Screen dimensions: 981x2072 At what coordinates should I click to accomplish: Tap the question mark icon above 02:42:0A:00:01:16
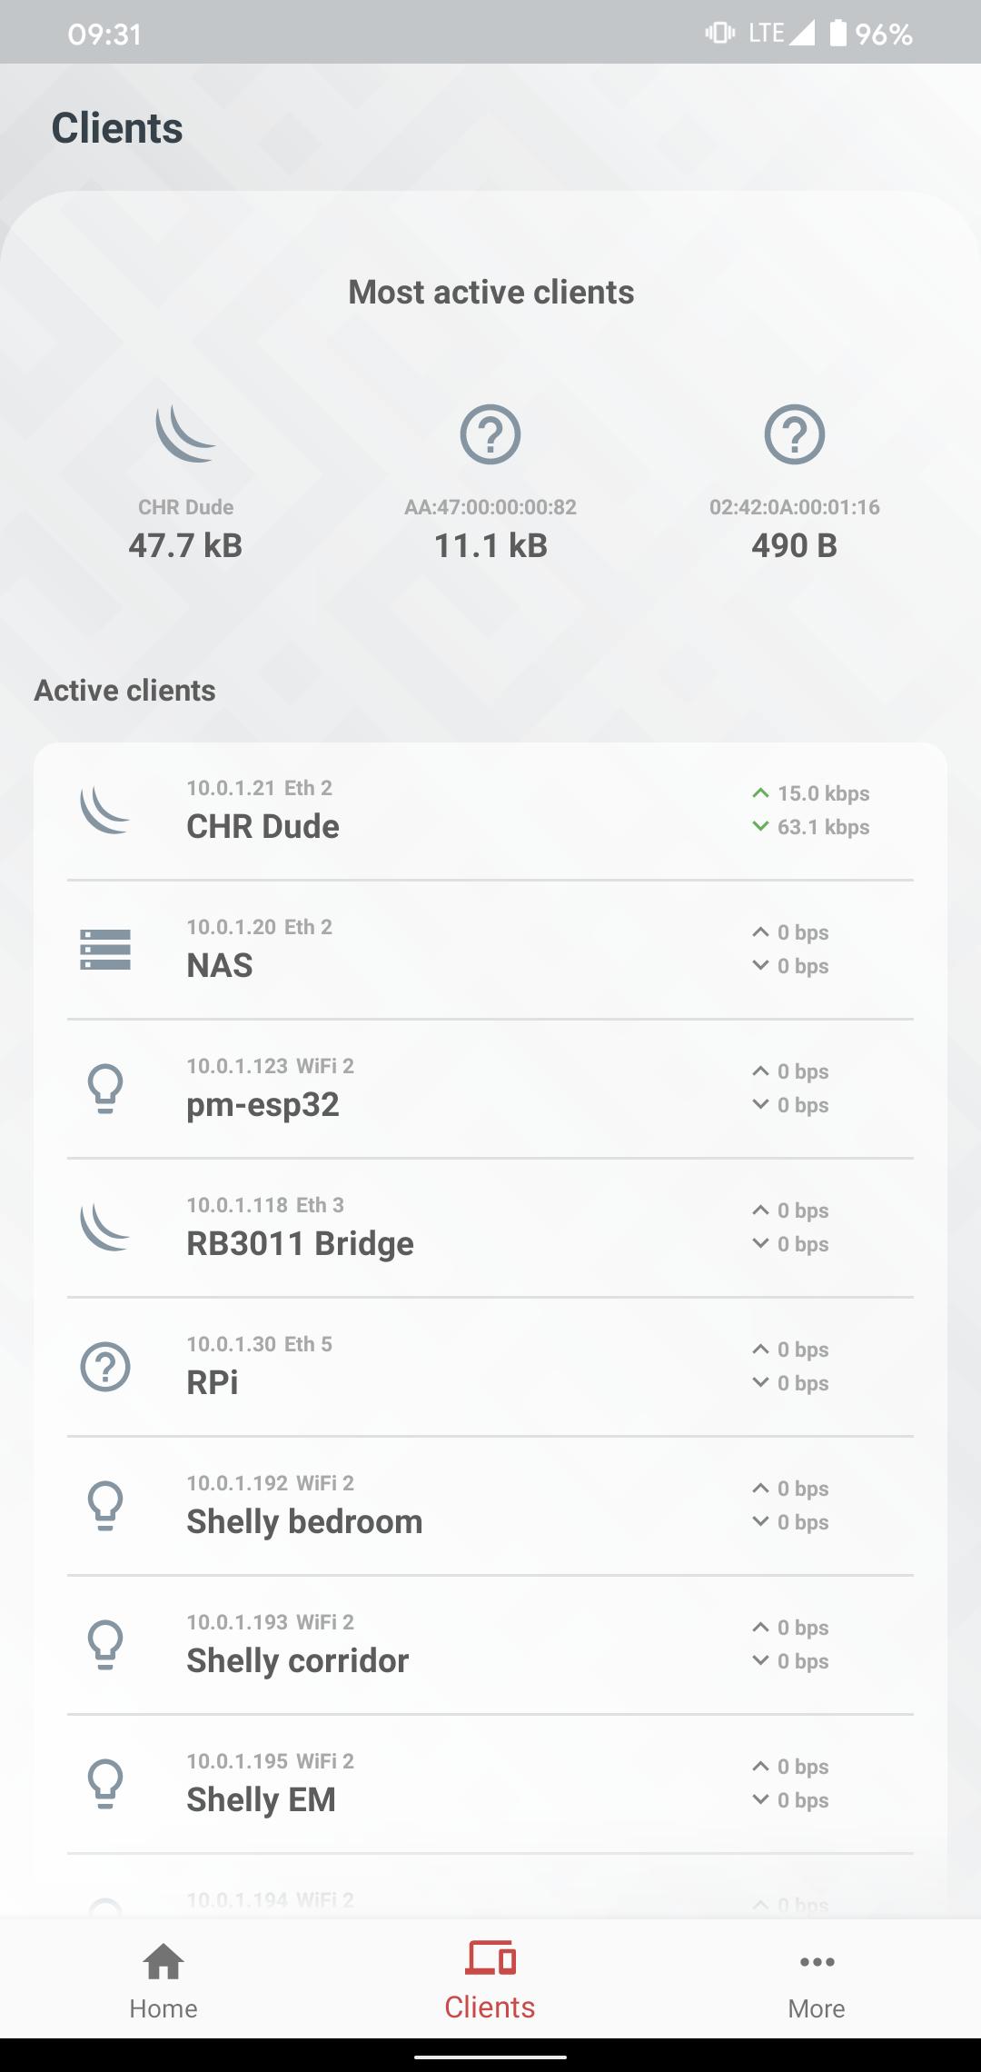pyautogui.click(x=794, y=434)
